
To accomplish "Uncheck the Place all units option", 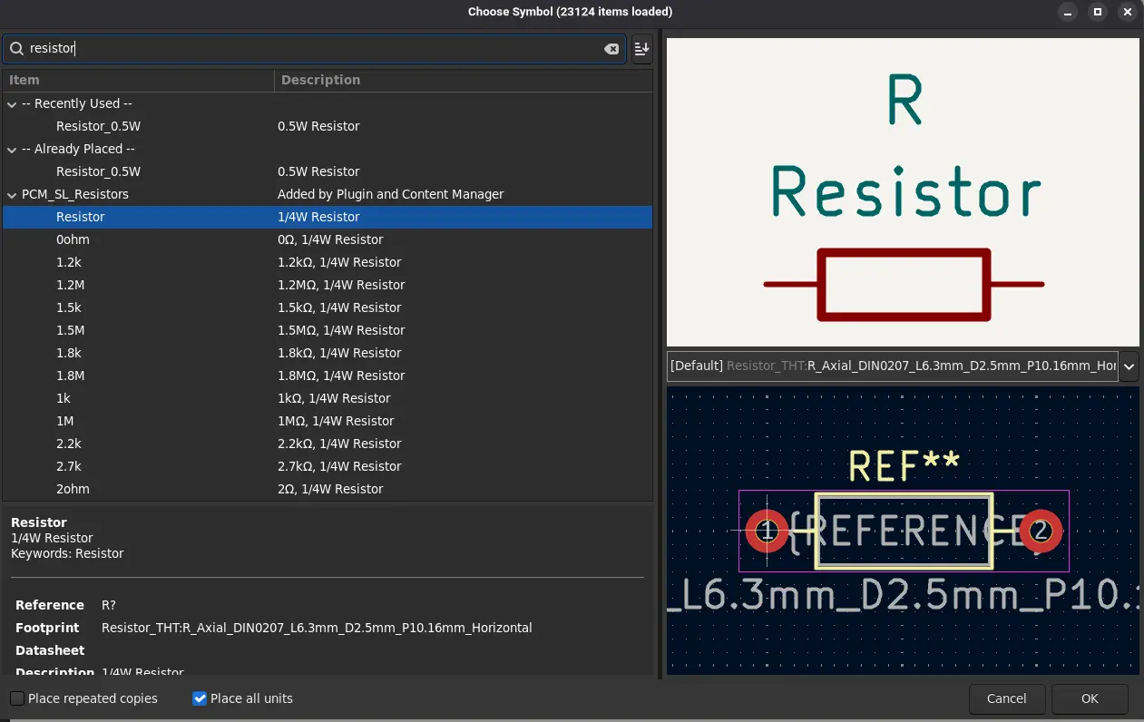I will (x=200, y=698).
